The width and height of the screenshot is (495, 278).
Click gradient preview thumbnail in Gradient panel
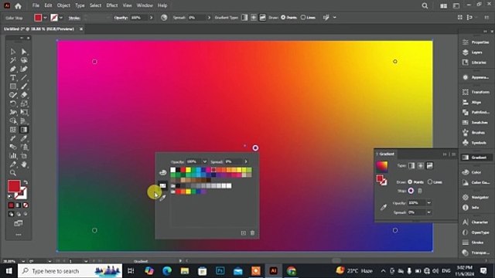pos(381,166)
